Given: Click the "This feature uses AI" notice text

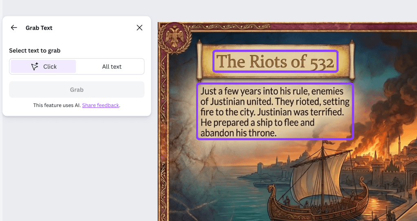Looking at the screenshot, I should (57, 105).
